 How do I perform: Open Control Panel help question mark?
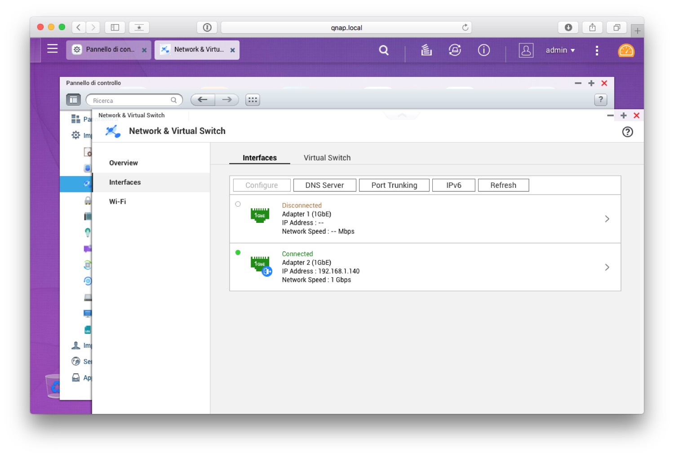pos(601,100)
